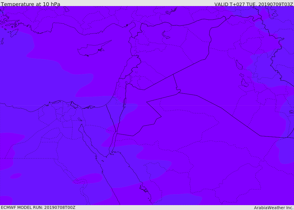
Task: Click the 'VALID T+027 TUE. 20190709T03Z' label
Action: coord(254,4)
